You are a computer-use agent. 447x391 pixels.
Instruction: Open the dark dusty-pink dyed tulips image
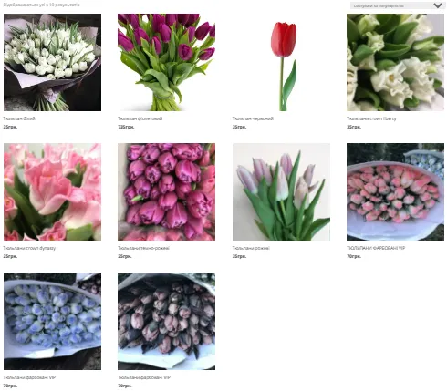pyautogui.click(x=166, y=321)
